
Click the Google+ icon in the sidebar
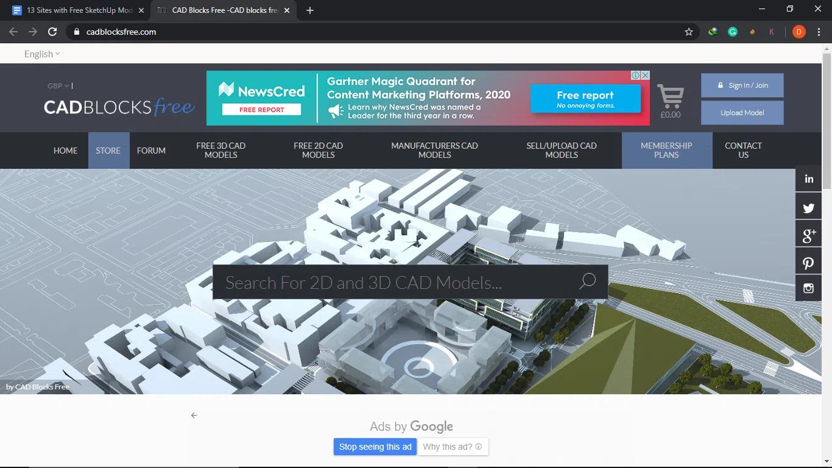point(808,233)
